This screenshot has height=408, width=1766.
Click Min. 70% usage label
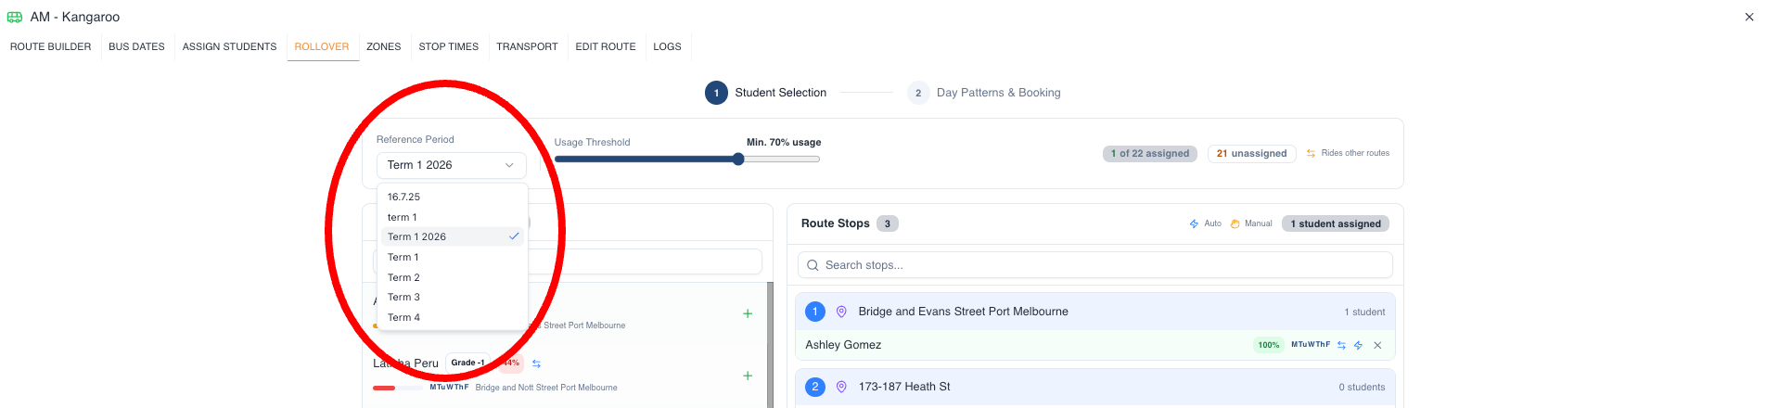(x=784, y=142)
